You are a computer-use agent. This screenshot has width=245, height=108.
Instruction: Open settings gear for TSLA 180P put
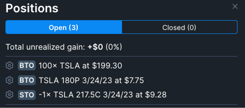tap(9, 80)
